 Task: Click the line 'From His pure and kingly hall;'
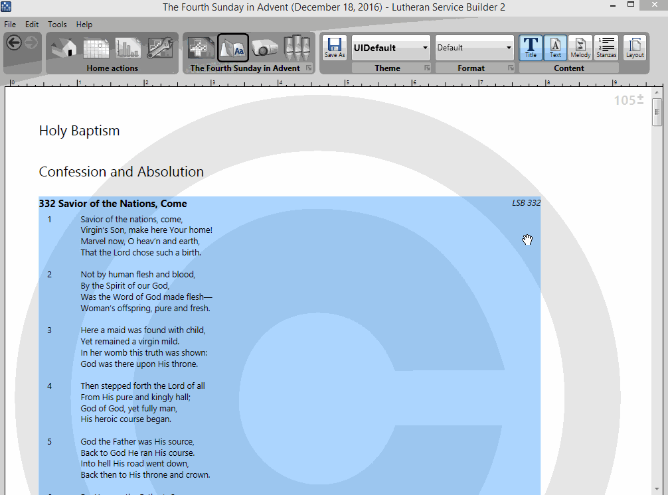(135, 397)
